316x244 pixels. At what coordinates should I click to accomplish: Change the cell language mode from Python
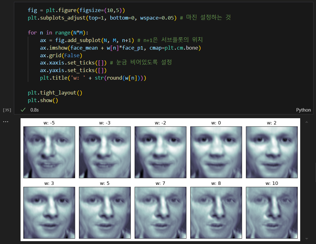point(303,110)
